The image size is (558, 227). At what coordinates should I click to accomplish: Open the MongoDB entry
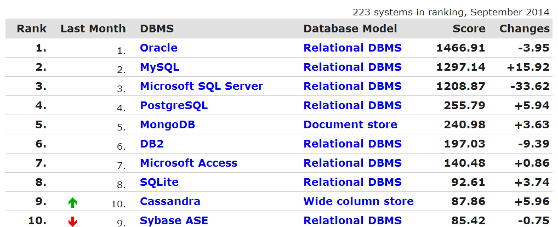pos(167,125)
